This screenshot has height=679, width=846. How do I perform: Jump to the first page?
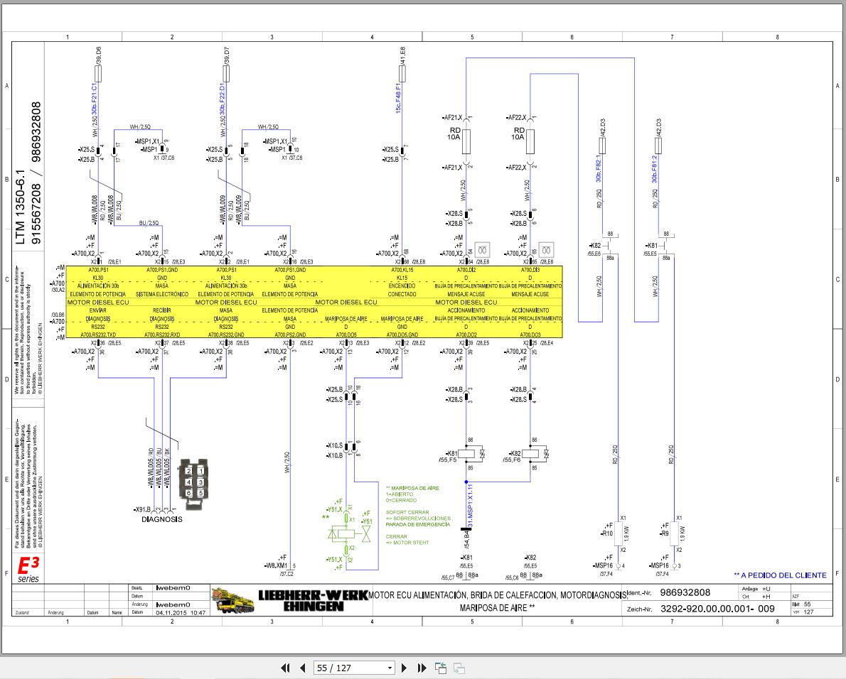[285, 668]
